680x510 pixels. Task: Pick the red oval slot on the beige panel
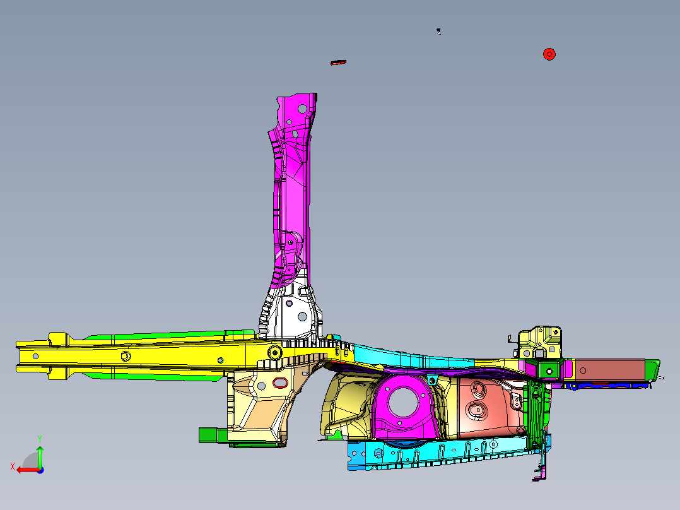280,383
